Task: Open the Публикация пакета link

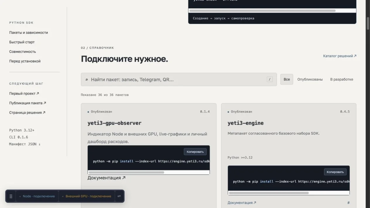Action: [27, 103]
